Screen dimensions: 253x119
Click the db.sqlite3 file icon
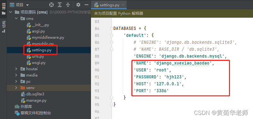point(23,94)
